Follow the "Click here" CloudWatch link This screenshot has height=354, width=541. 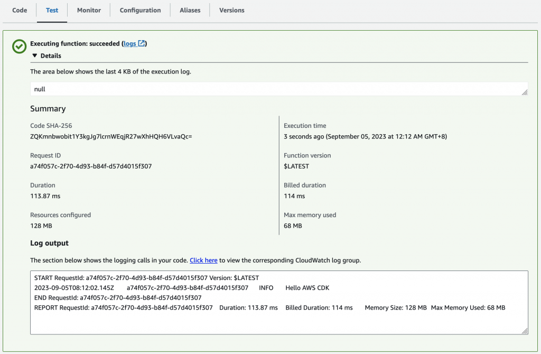coord(203,260)
